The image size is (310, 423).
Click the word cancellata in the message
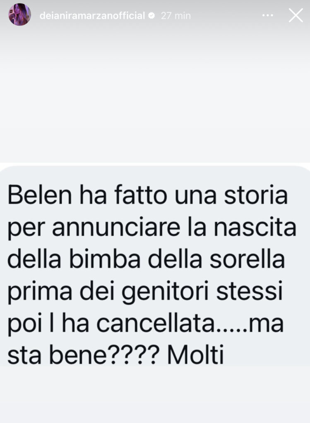coord(156,322)
